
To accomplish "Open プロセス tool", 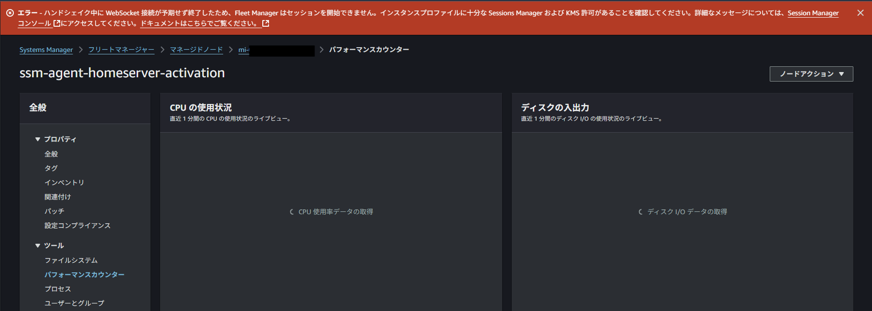I will [57, 289].
